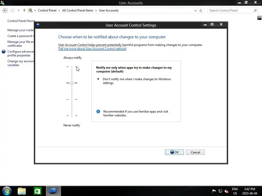Expand chevron before Control Panel breadcrumb
This screenshot has height=196, width=262.
point(35,10)
